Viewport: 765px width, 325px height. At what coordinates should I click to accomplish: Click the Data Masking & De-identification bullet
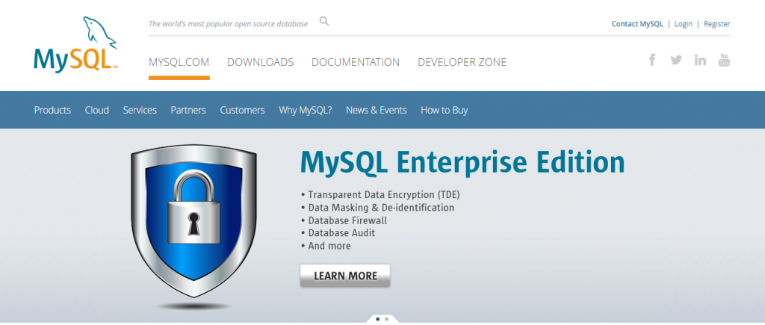click(377, 208)
